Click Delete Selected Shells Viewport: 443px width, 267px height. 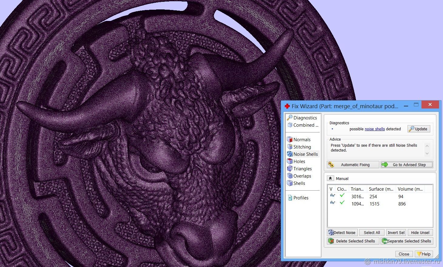click(353, 241)
